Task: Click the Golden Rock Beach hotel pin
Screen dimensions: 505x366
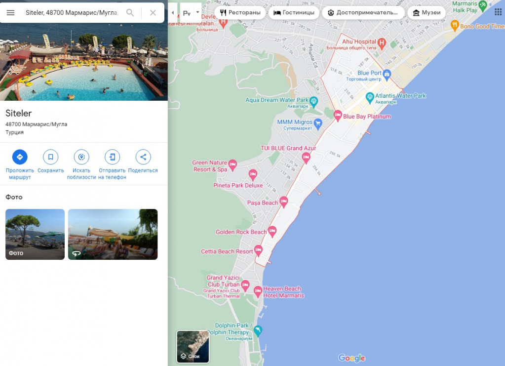Action: 272,231
